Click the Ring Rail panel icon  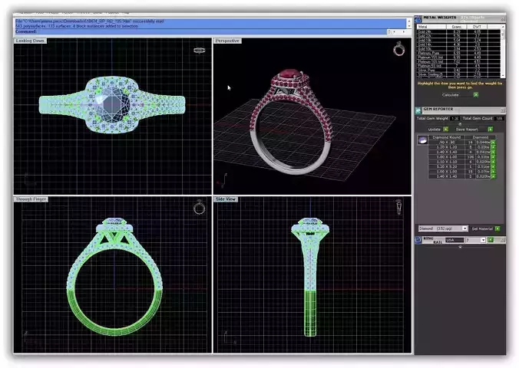pos(418,240)
